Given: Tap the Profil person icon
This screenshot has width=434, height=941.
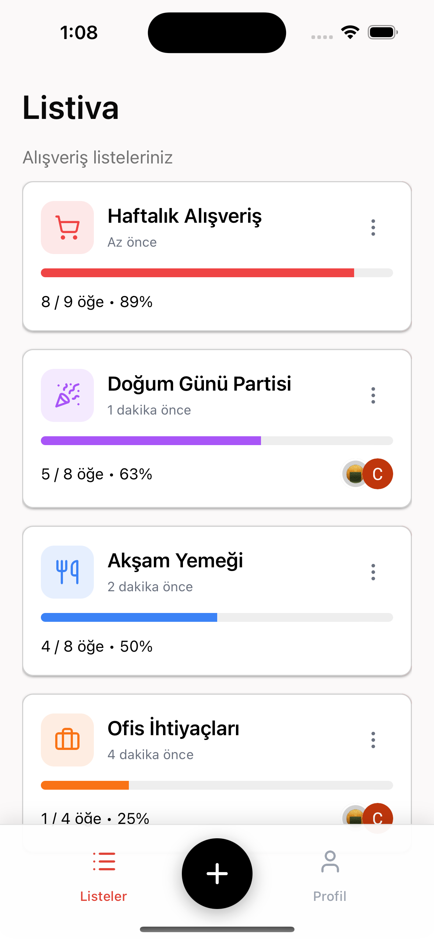Looking at the screenshot, I should coord(330,861).
